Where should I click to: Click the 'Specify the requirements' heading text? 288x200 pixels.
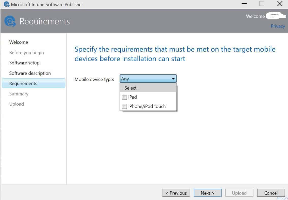175,54
